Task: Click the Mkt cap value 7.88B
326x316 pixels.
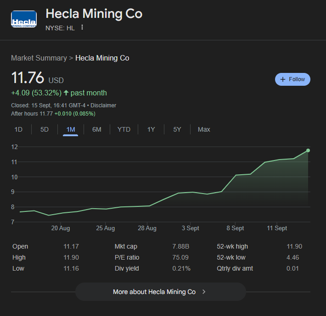Action: [180, 246]
